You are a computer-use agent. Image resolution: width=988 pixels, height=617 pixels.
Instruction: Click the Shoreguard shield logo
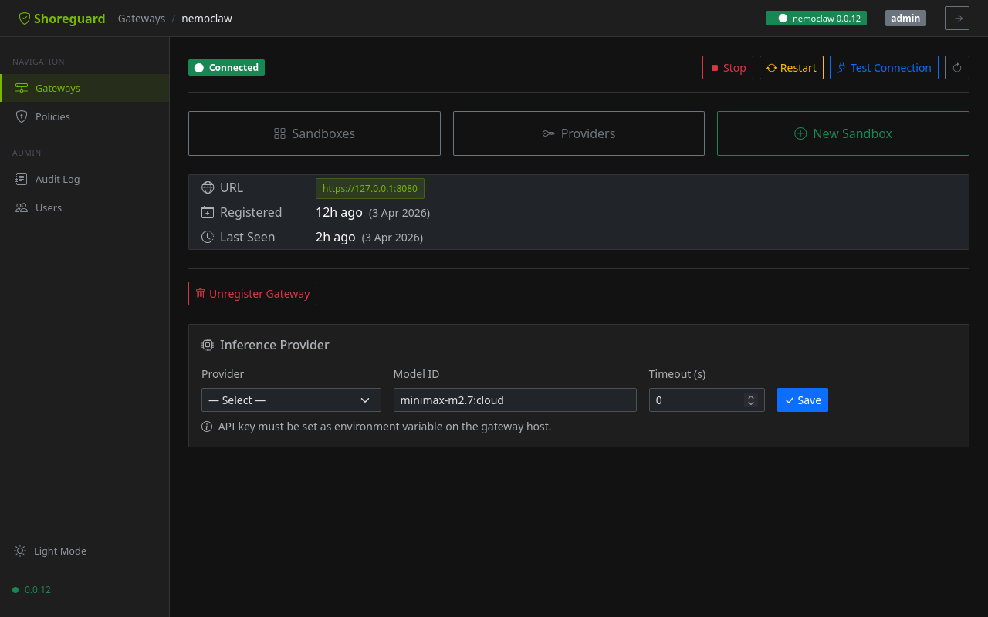tap(25, 19)
